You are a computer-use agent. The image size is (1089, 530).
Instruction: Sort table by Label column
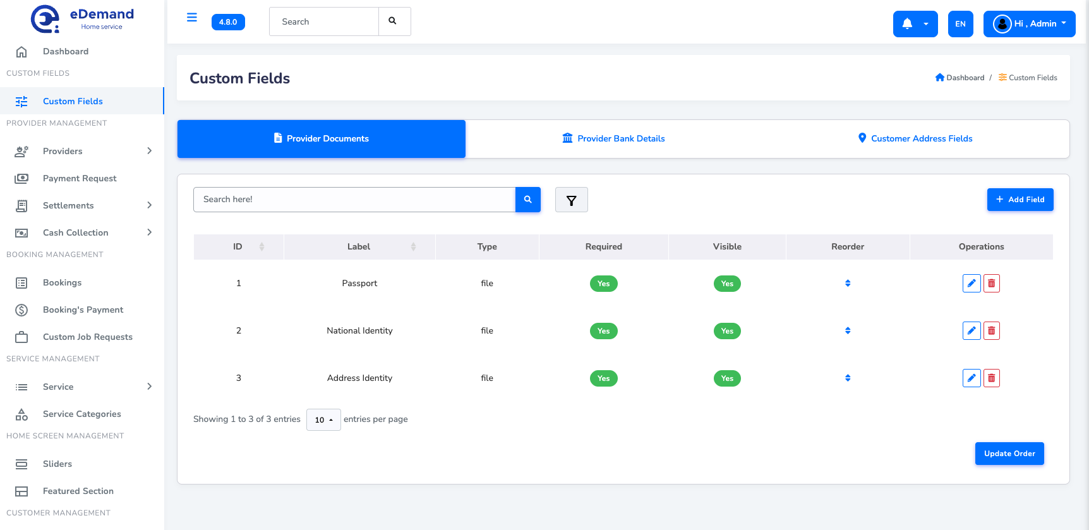tap(359, 247)
